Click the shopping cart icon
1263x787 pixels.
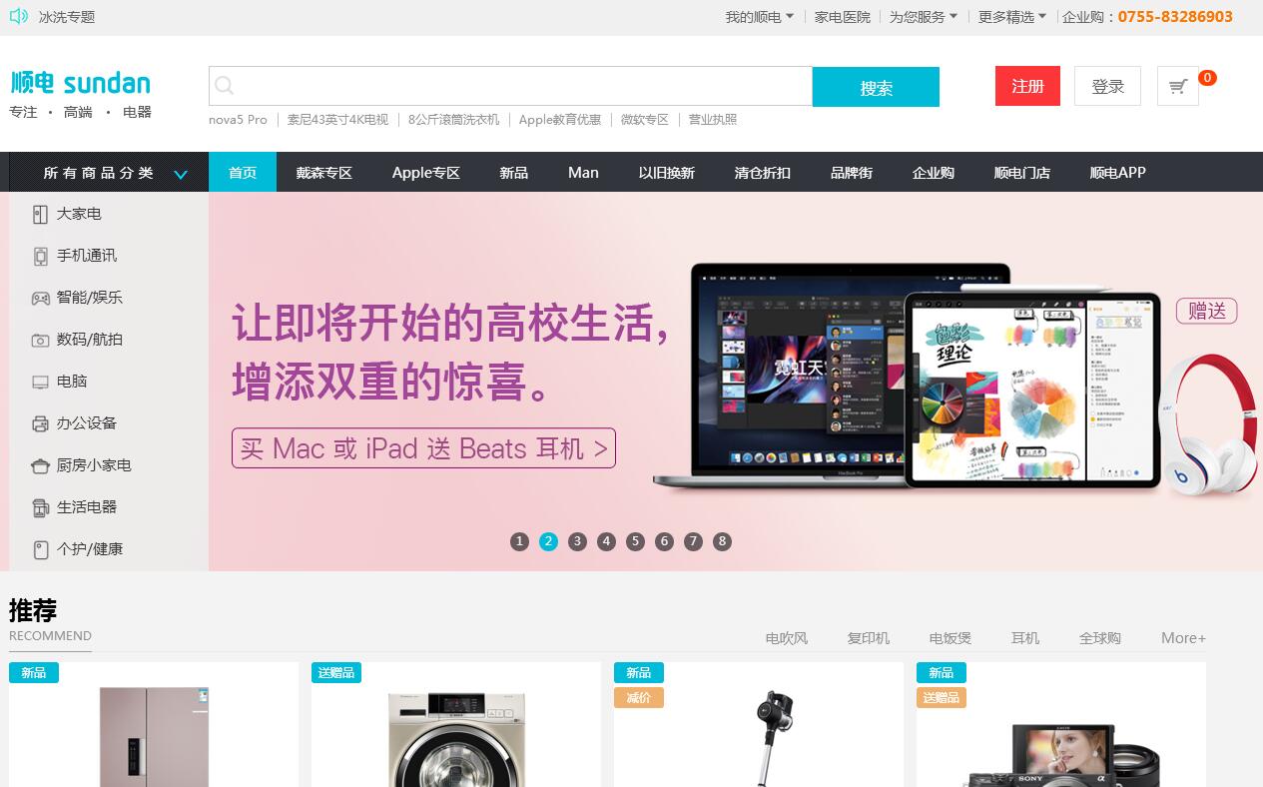(x=1178, y=87)
